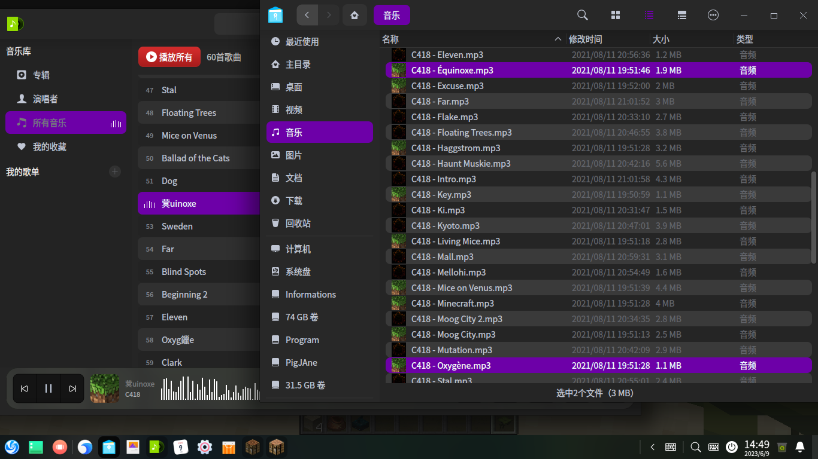
Task: Open calendar app in dock
Action: click(x=181, y=447)
